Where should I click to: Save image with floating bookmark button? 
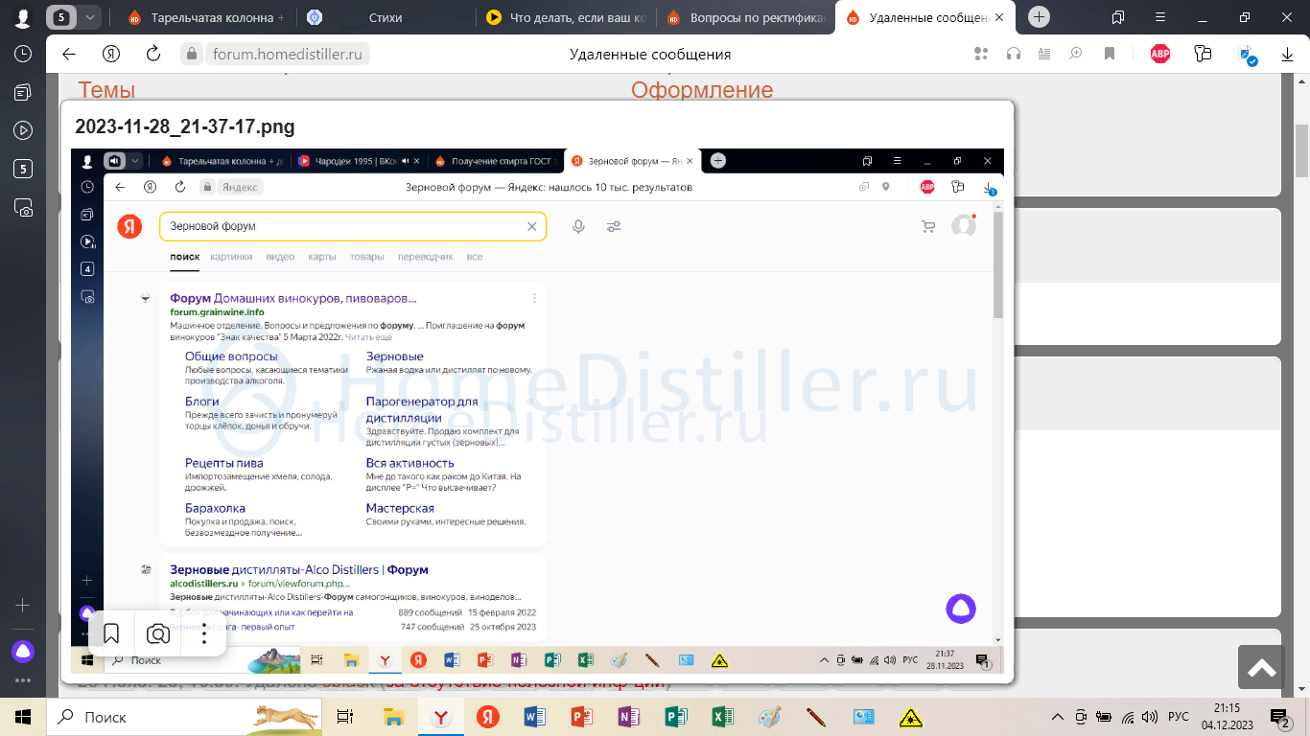pyautogui.click(x=111, y=633)
